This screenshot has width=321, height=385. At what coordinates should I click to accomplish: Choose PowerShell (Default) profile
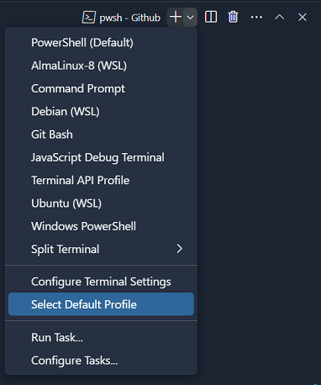tap(101, 43)
